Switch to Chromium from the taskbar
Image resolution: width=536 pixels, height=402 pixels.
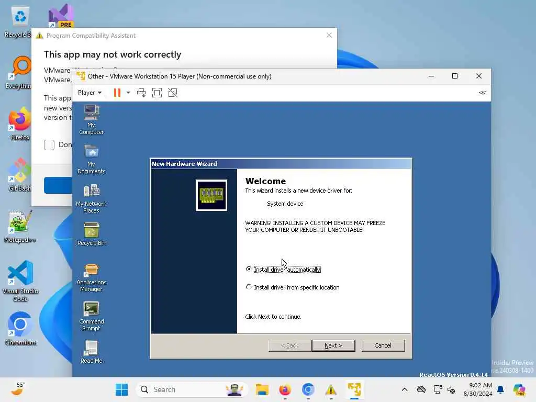[x=308, y=389]
